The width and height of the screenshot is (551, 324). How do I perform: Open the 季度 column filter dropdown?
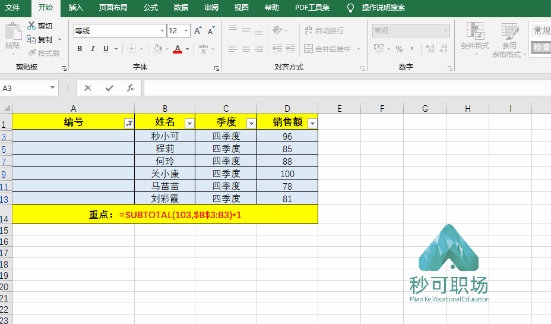pyautogui.click(x=251, y=123)
